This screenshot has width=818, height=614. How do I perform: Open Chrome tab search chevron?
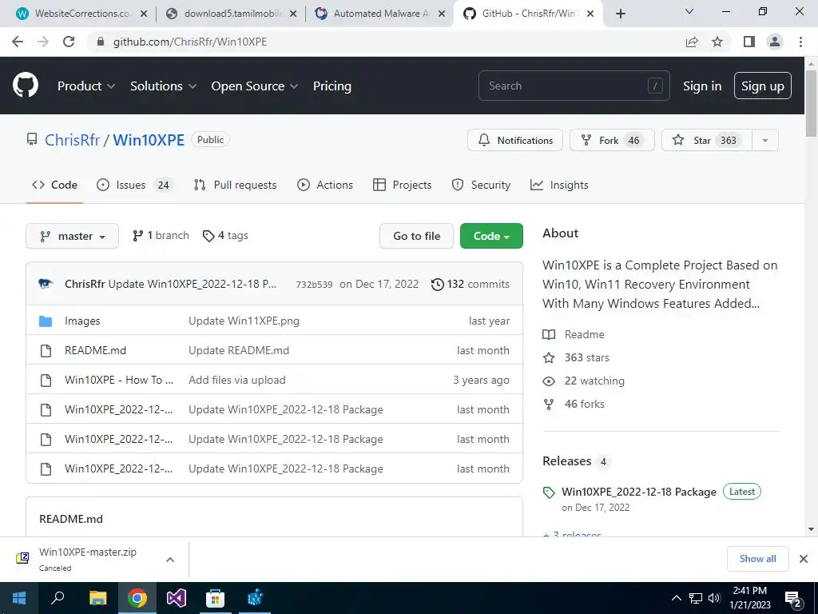[x=689, y=11]
